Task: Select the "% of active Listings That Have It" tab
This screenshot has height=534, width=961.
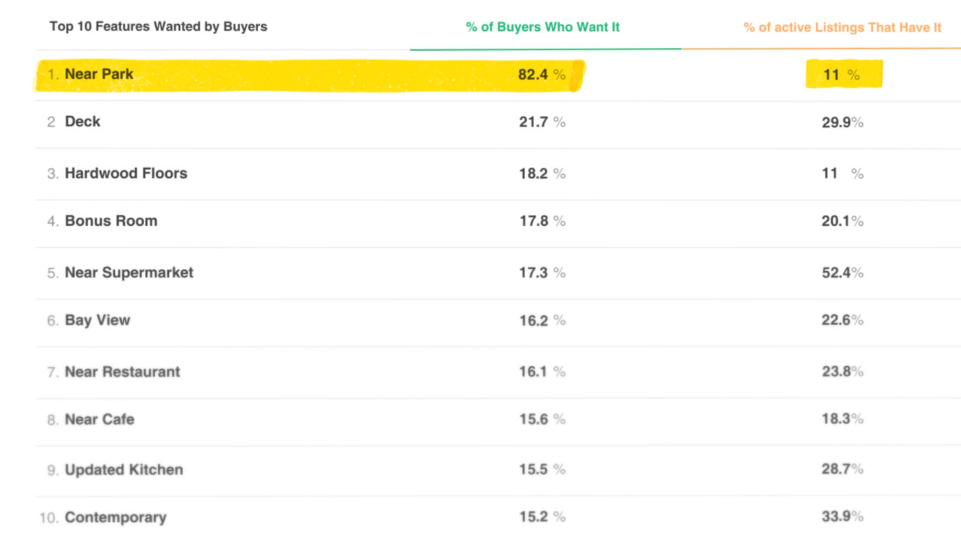Action: [842, 27]
